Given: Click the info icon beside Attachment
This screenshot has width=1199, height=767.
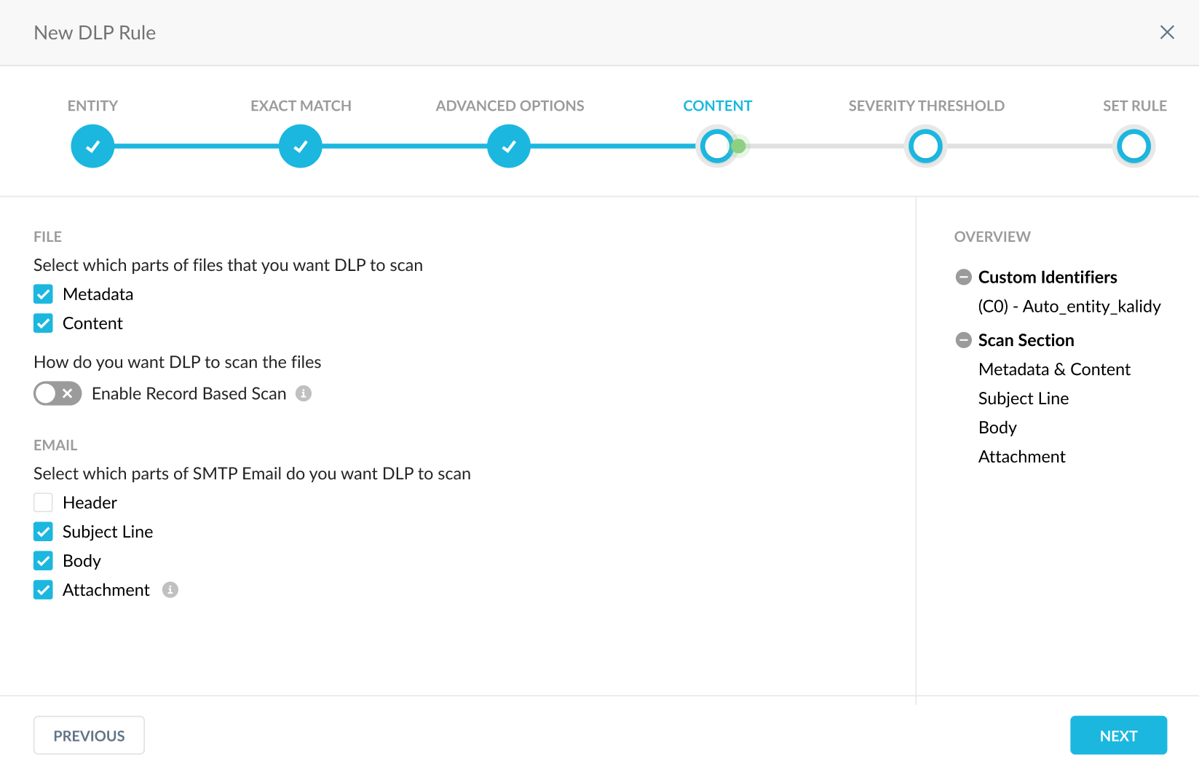Looking at the screenshot, I should click(x=170, y=590).
